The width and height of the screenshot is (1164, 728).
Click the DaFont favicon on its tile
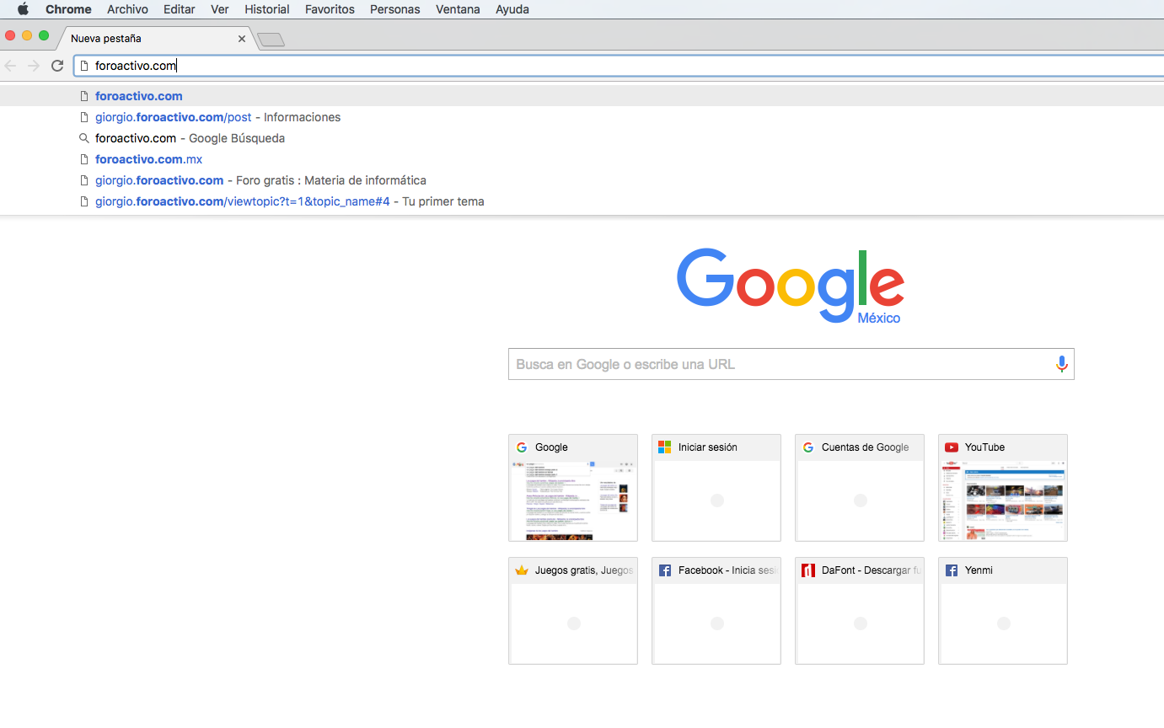[x=808, y=570]
